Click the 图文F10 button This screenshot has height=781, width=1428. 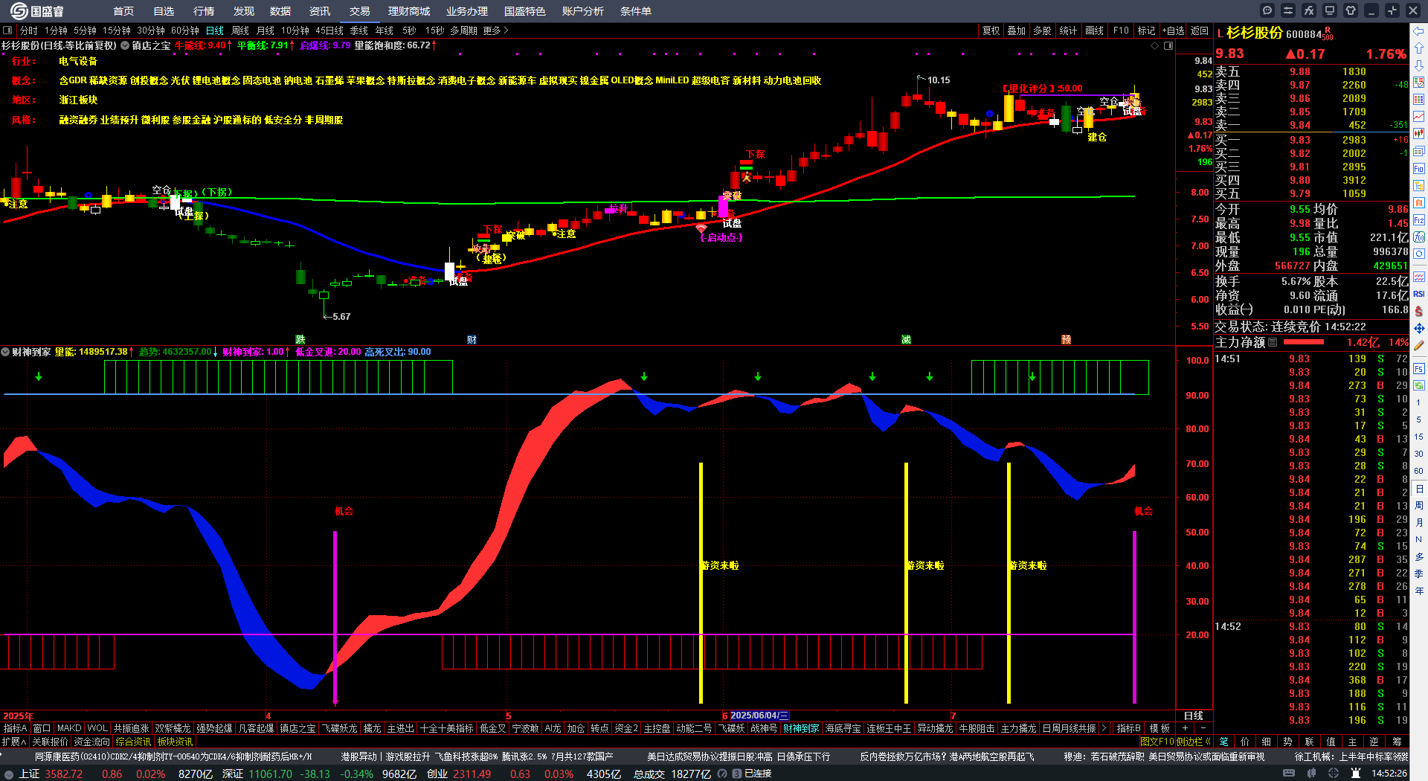point(1157,742)
